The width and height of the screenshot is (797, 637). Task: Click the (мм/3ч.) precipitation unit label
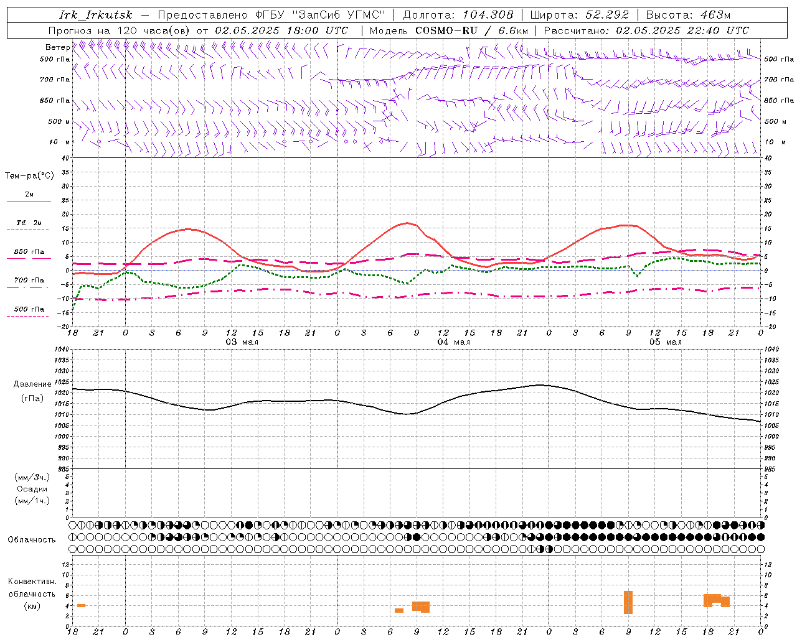pos(32,477)
